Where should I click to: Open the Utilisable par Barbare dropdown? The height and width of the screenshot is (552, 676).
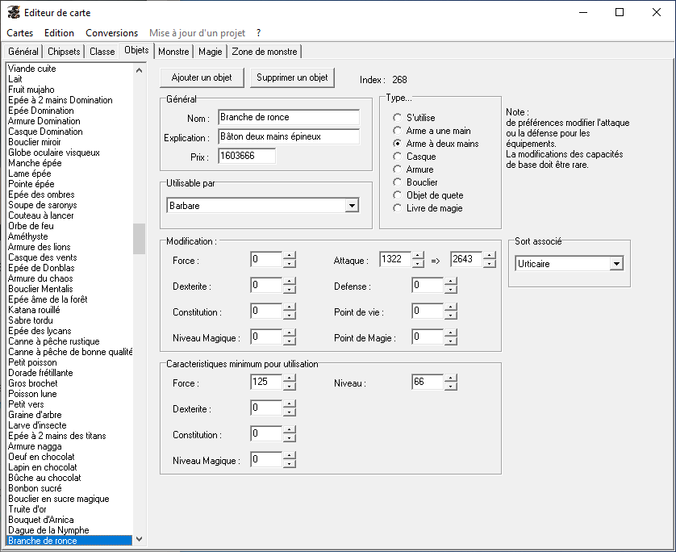tap(351, 206)
